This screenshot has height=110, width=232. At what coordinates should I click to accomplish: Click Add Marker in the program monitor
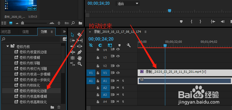181,22
